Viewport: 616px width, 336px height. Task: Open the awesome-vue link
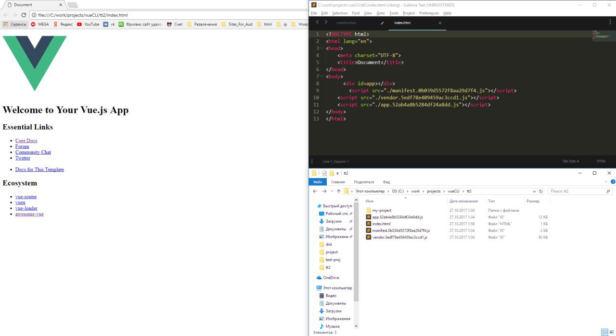[x=29, y=214]
